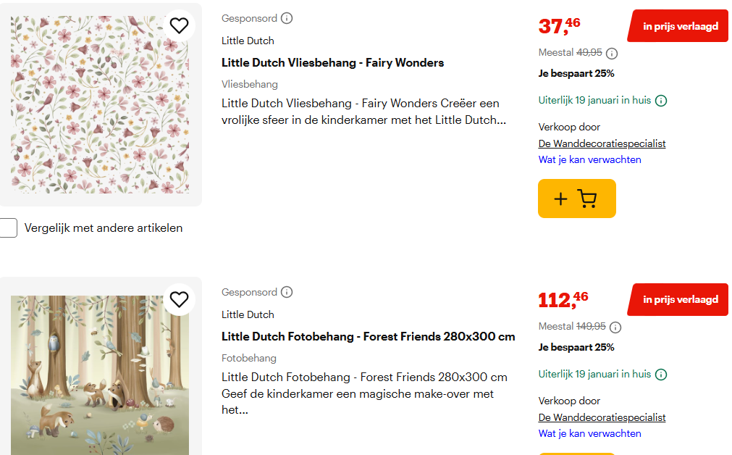Image resolution: width=732 pixels, height=455 pixels.
Task: Show price info for Meestal 149,95
Action: 615,327
